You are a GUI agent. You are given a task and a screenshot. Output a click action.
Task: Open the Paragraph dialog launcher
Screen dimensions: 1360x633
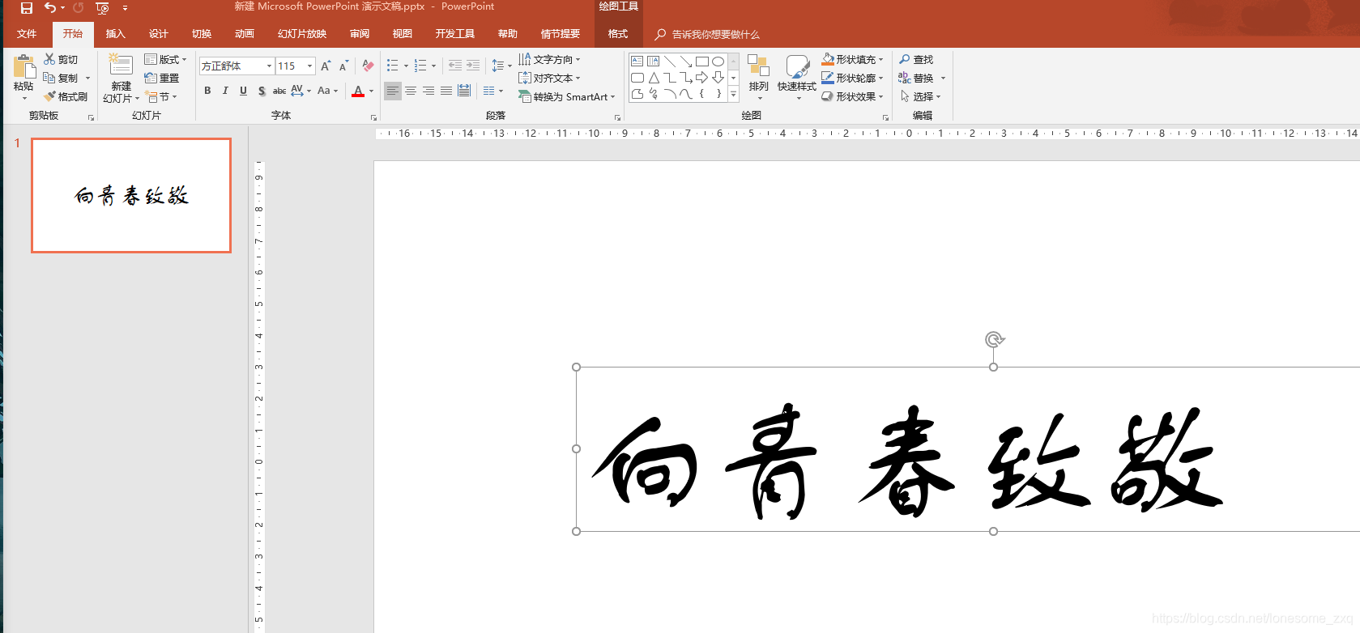click(617, 117)
